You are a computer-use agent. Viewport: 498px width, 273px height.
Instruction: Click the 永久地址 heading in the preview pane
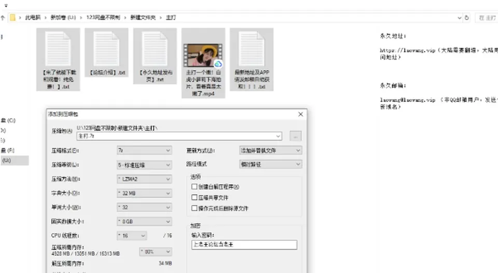click(x=393, y=36)
